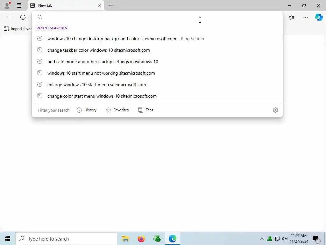Open the tab actions menu icon

19,5
